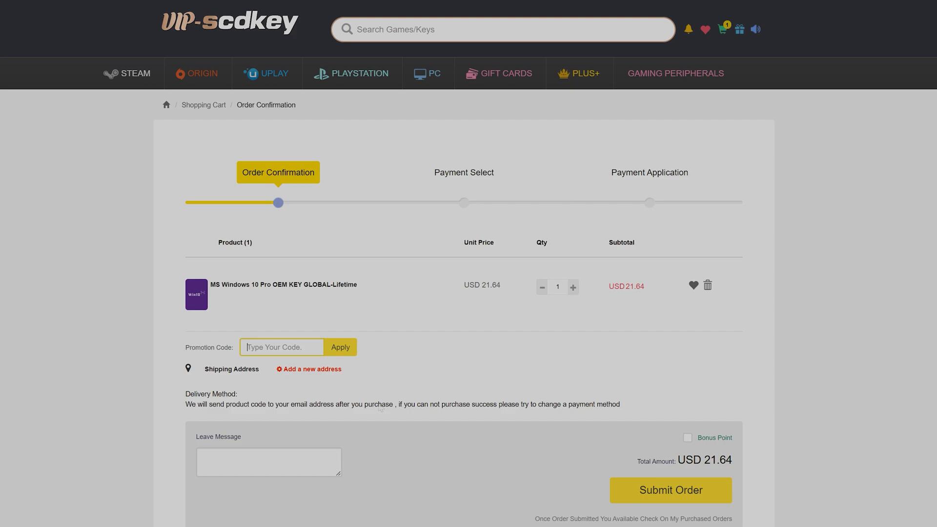Click the notification bell icon

point(688,29)
